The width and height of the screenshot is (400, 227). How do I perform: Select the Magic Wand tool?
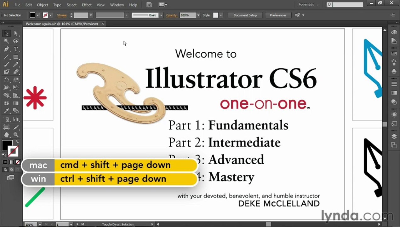click(6, 41)
